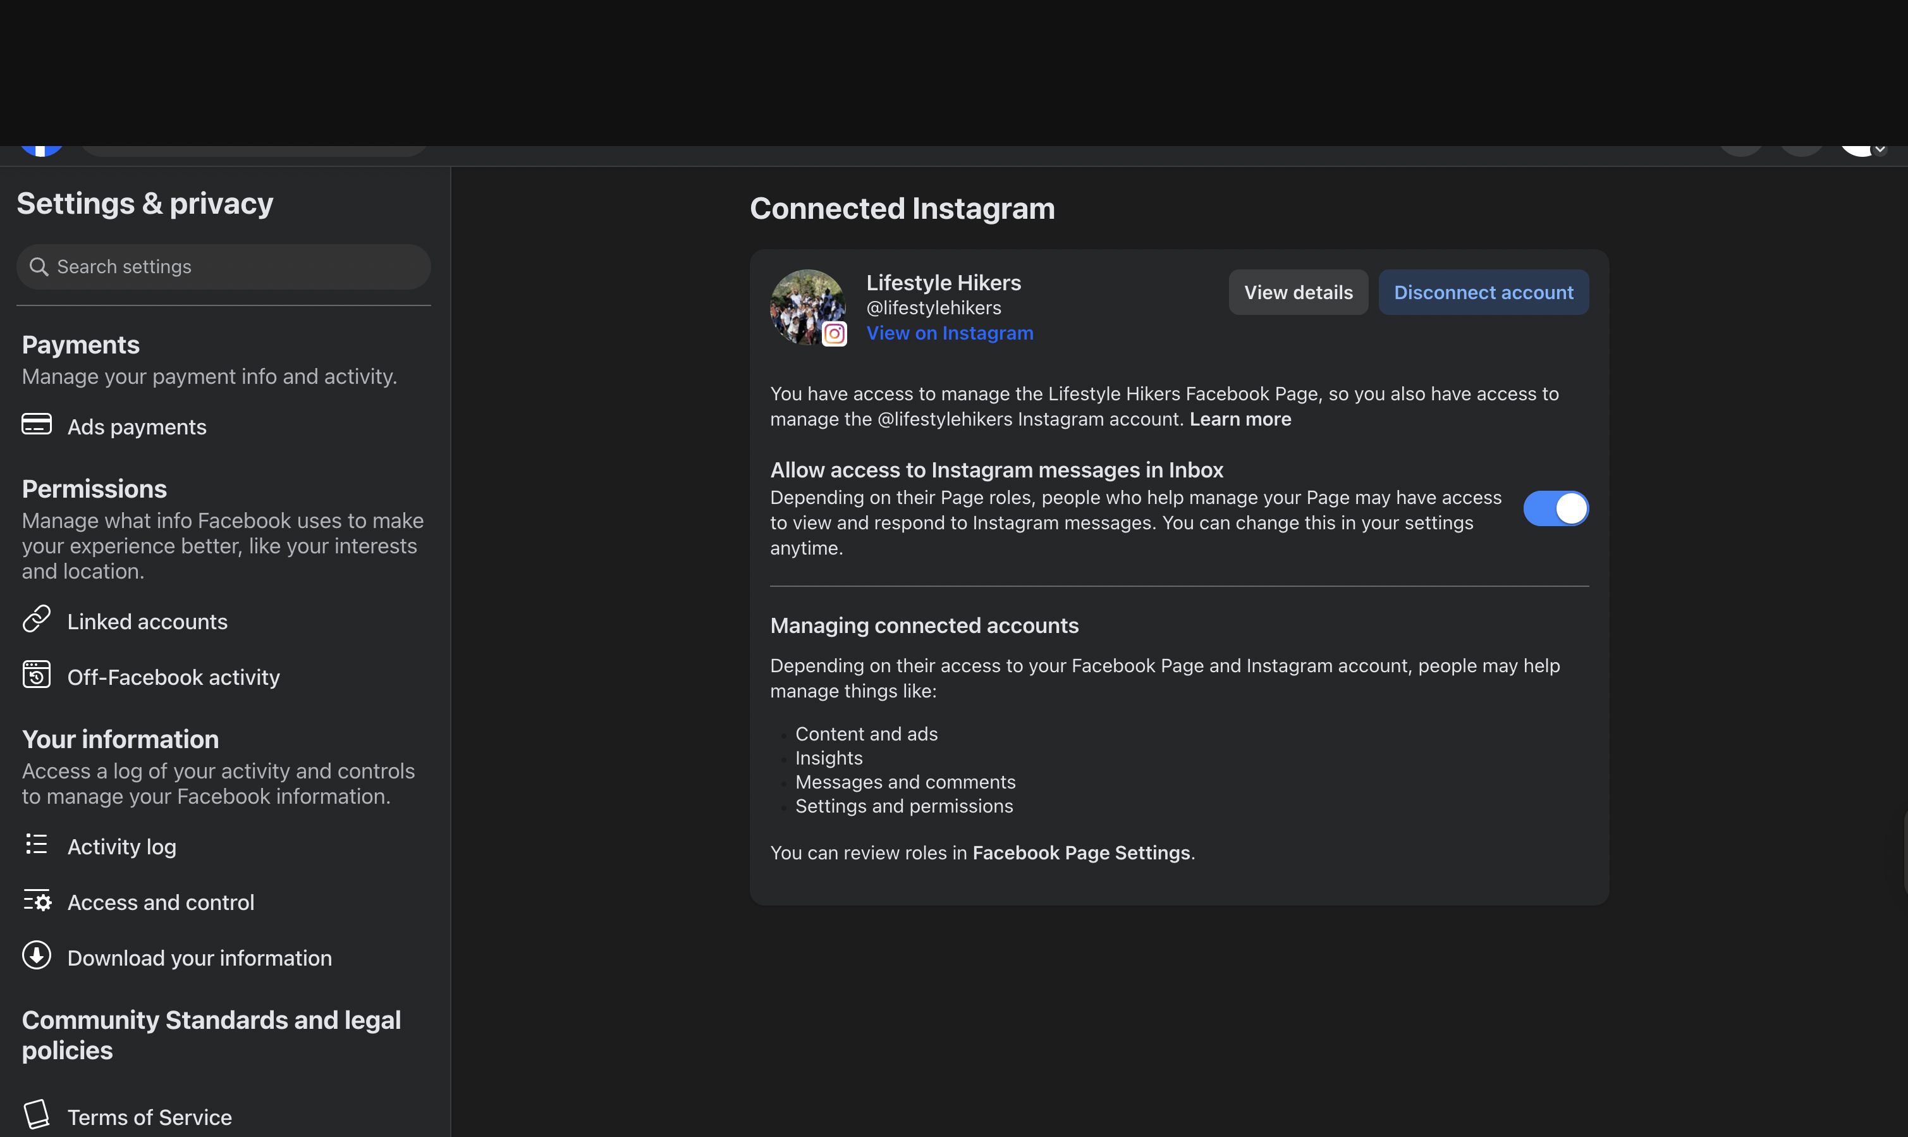This screenshot has width=1908, height=1137.
Task: Open View on Instagram link
Action: click(950, 333)
